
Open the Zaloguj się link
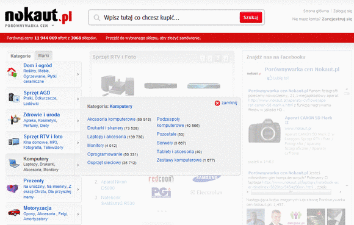pos(342,11)
